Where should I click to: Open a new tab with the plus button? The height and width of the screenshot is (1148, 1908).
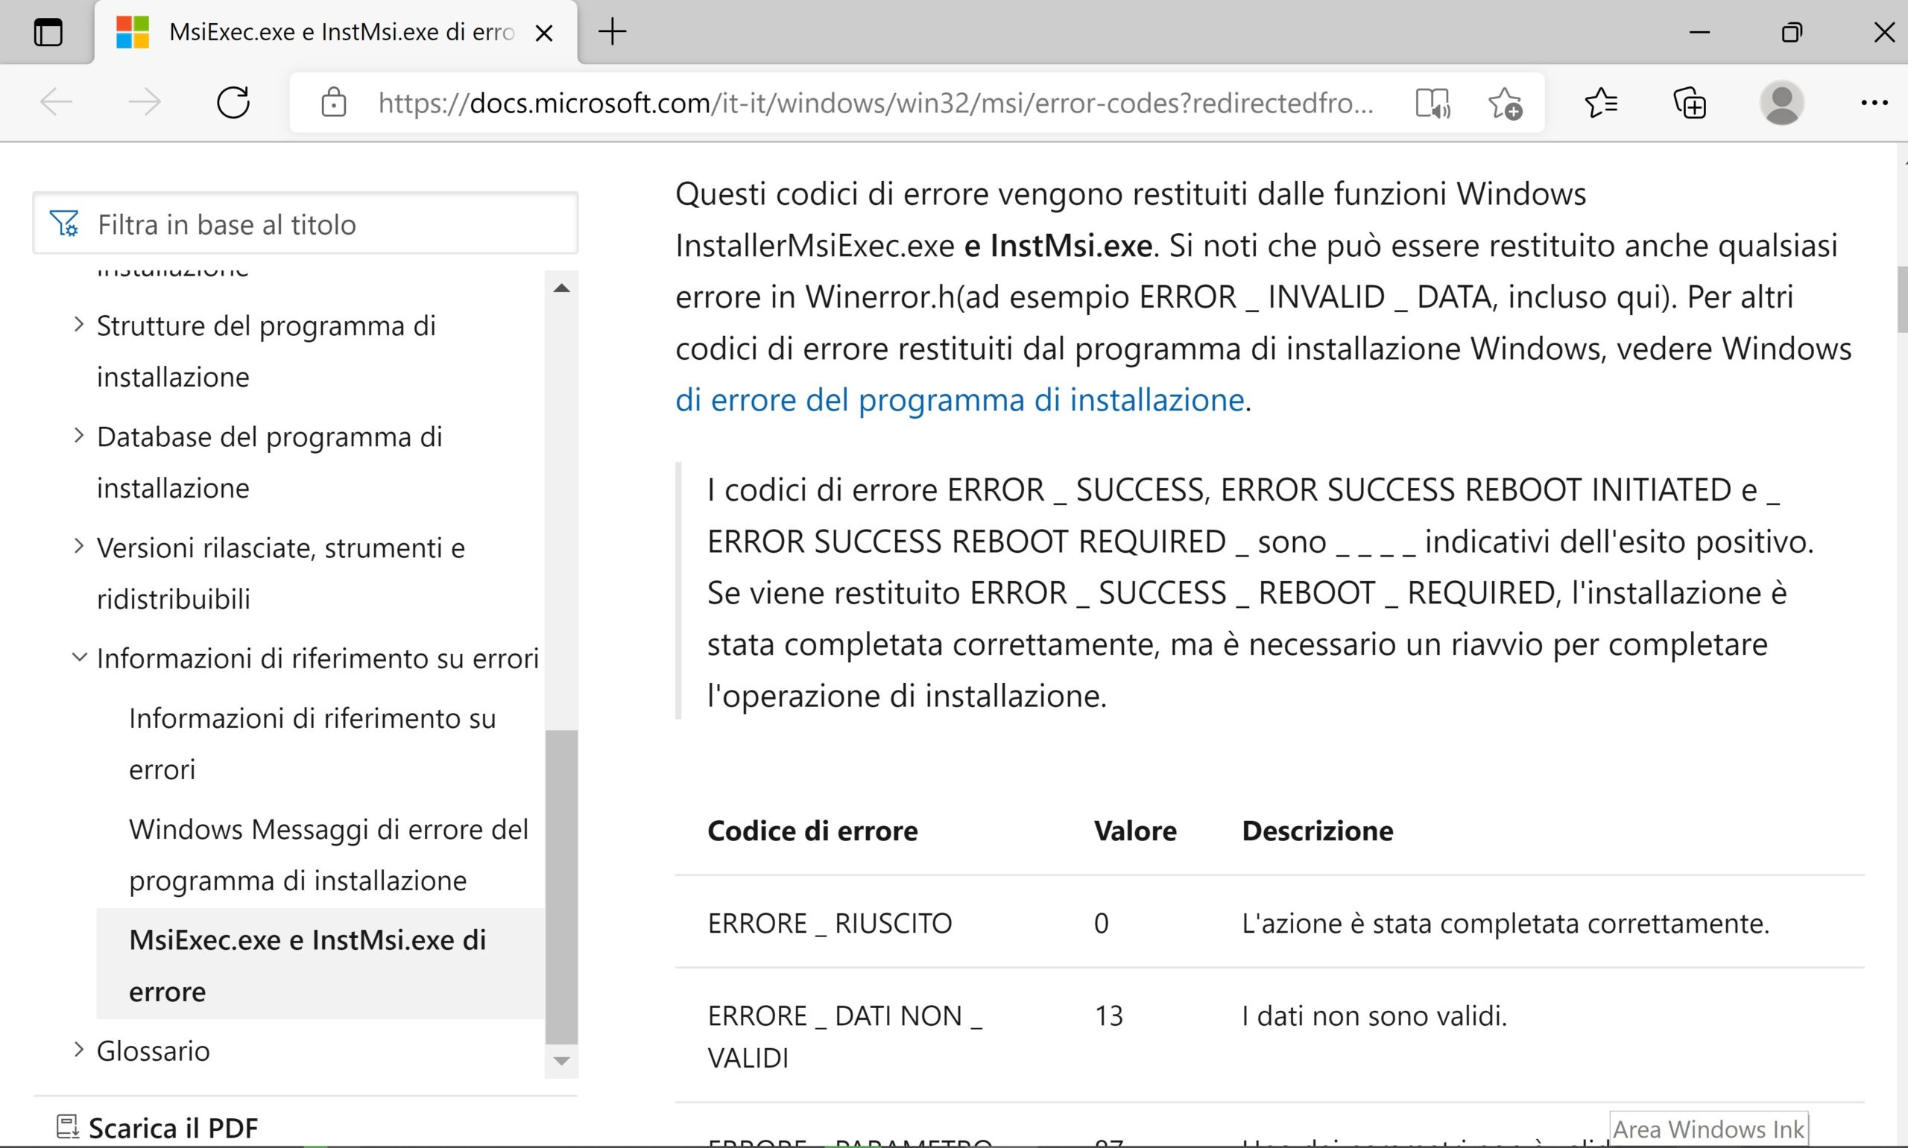pos(612,32)
